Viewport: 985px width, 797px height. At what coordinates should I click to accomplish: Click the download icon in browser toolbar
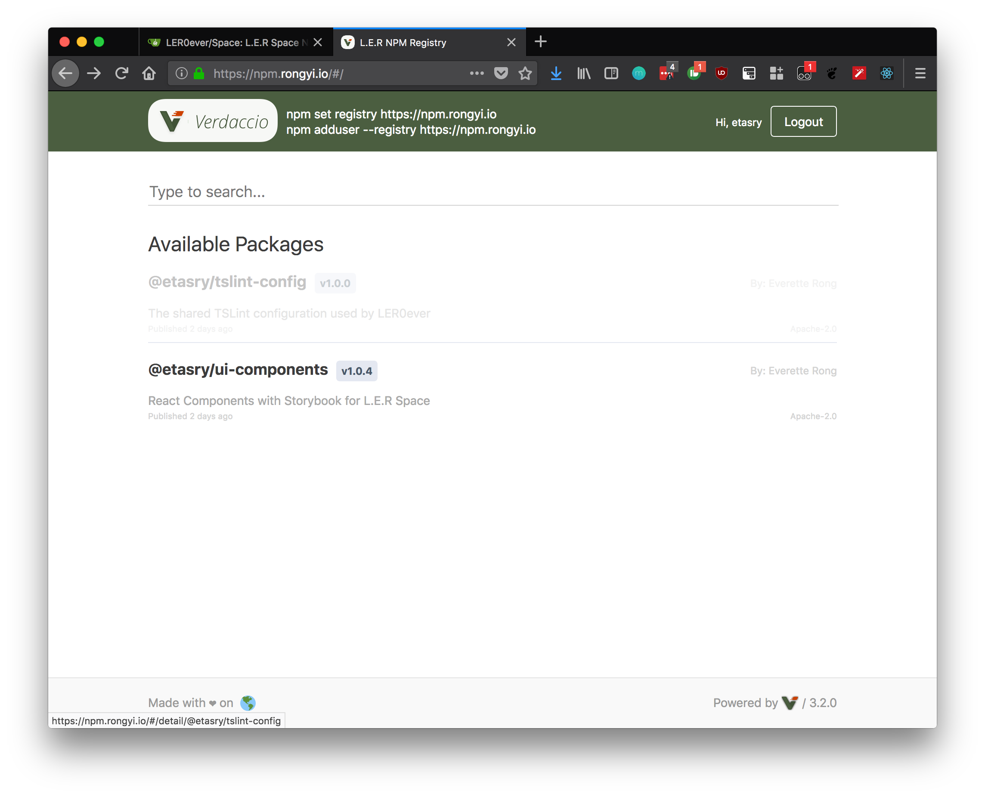click(x=555, y=73)
